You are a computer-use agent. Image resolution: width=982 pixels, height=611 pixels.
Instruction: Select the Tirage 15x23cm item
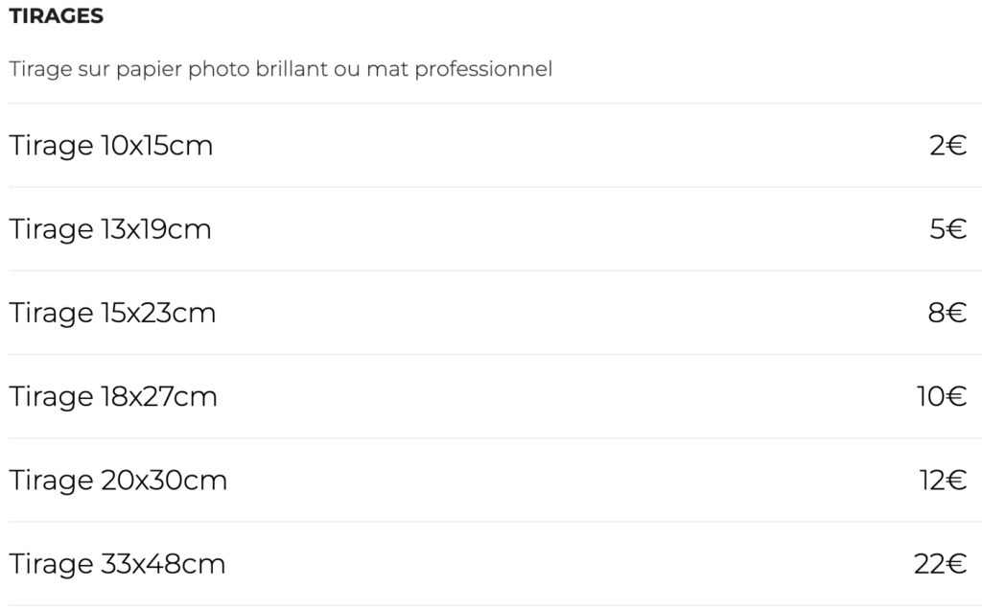tap(112, 313)
